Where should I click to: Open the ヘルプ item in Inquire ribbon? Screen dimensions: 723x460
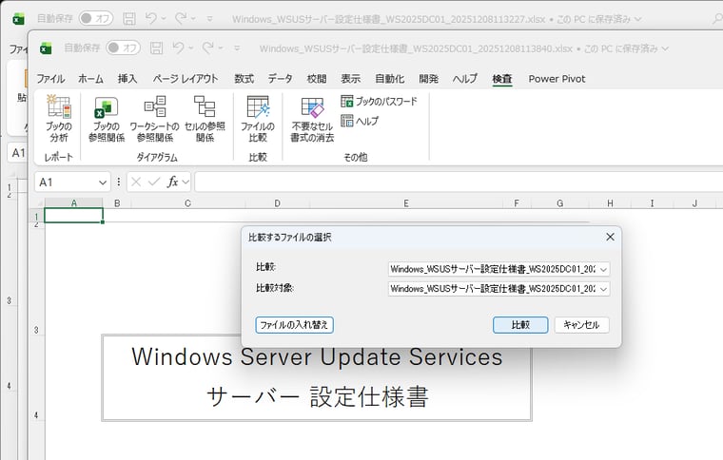tap(360, 121)
